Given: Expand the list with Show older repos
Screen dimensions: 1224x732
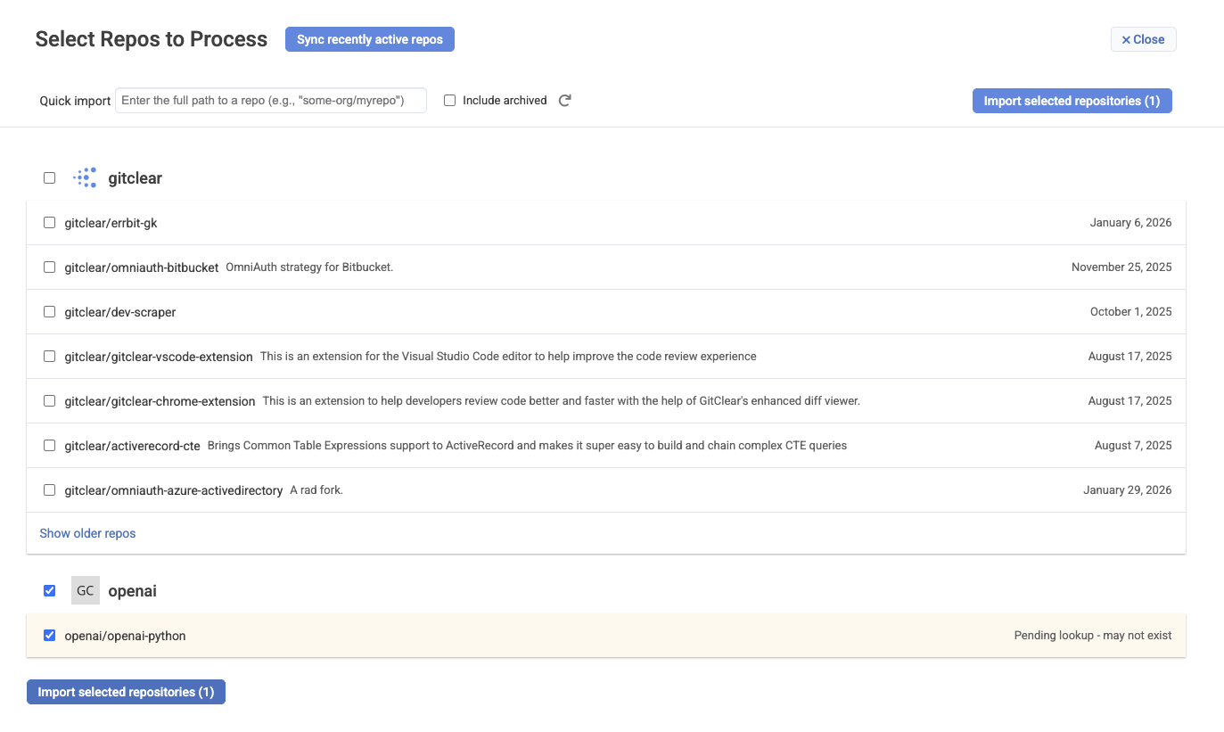Looking at the screenshot, I should [x=87, y=533].
